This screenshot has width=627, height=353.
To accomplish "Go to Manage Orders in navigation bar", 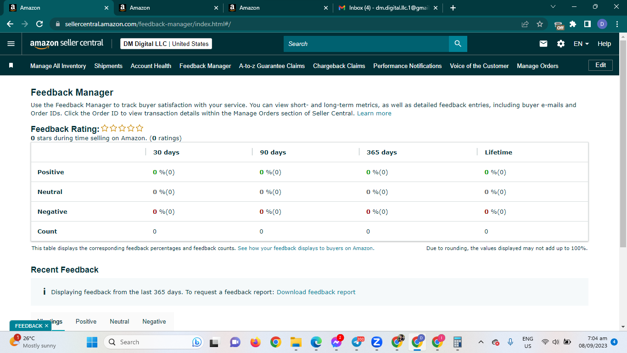I will coord(537,66).
